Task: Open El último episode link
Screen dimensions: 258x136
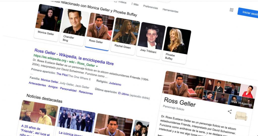Action: 123,94
